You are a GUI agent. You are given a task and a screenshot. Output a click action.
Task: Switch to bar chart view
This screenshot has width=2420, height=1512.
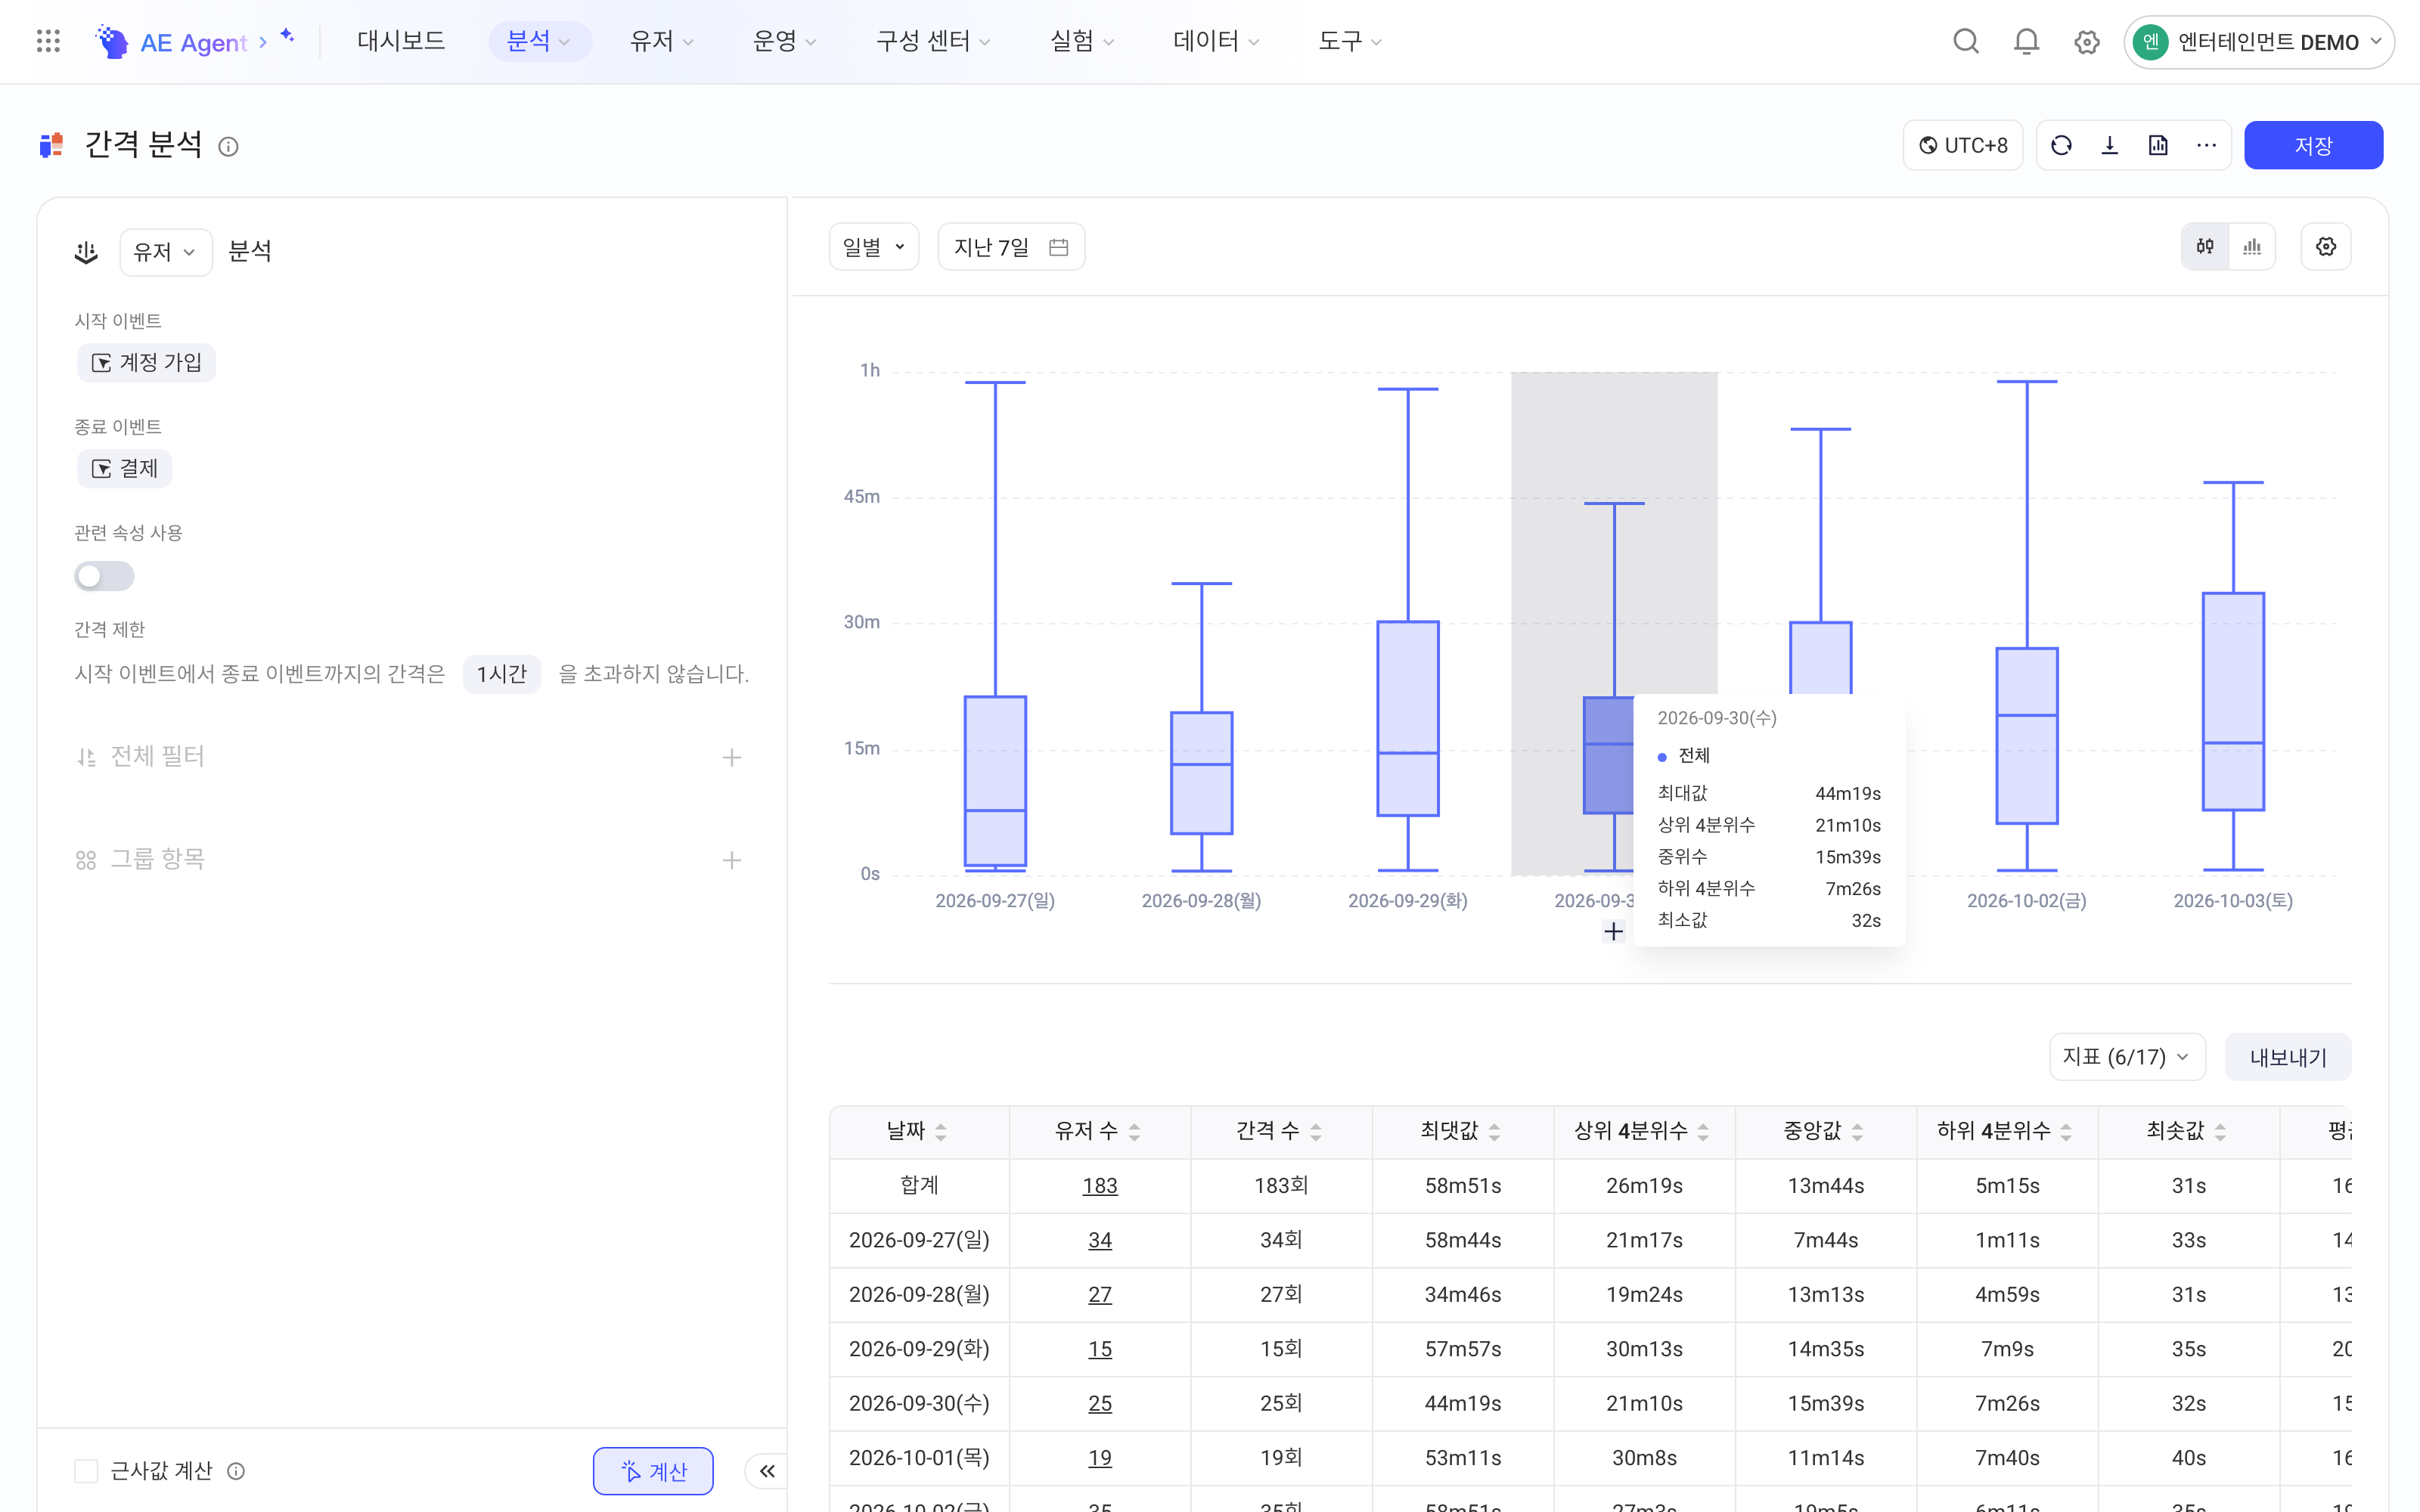[x=2252, y=246]
